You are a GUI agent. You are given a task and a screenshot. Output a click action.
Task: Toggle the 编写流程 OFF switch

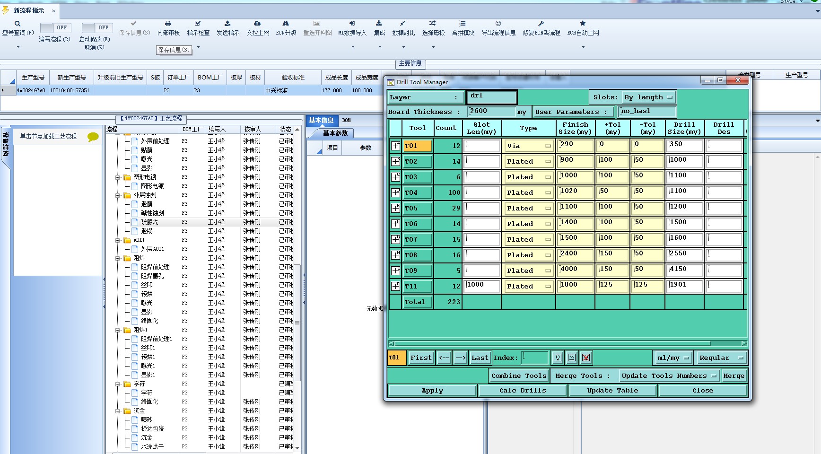pos(55,28)
